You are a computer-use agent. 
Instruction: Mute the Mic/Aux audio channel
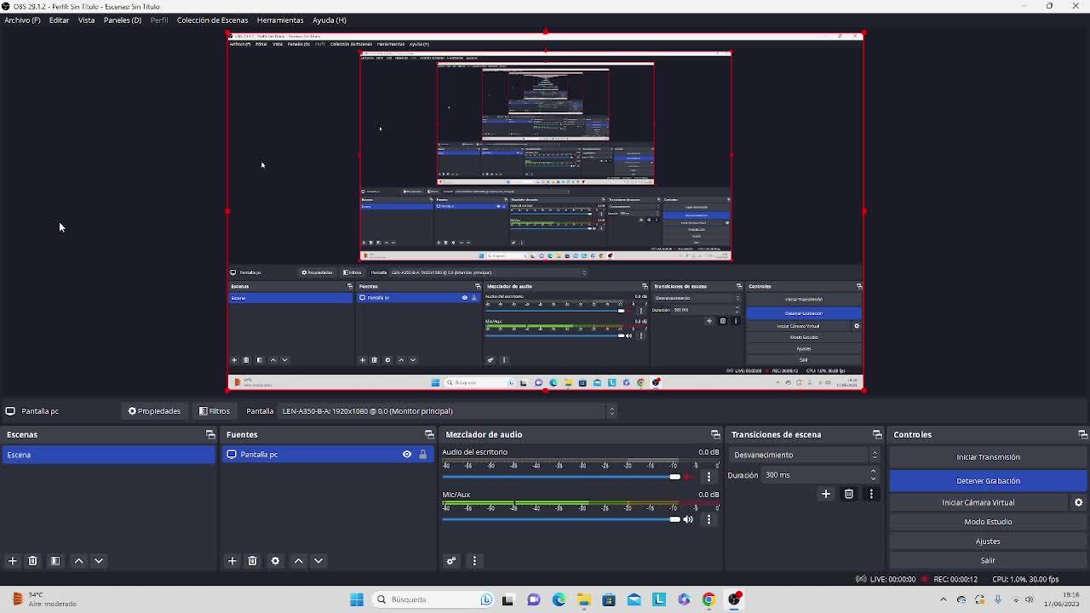pyautogui.click(x=688, y=519)
